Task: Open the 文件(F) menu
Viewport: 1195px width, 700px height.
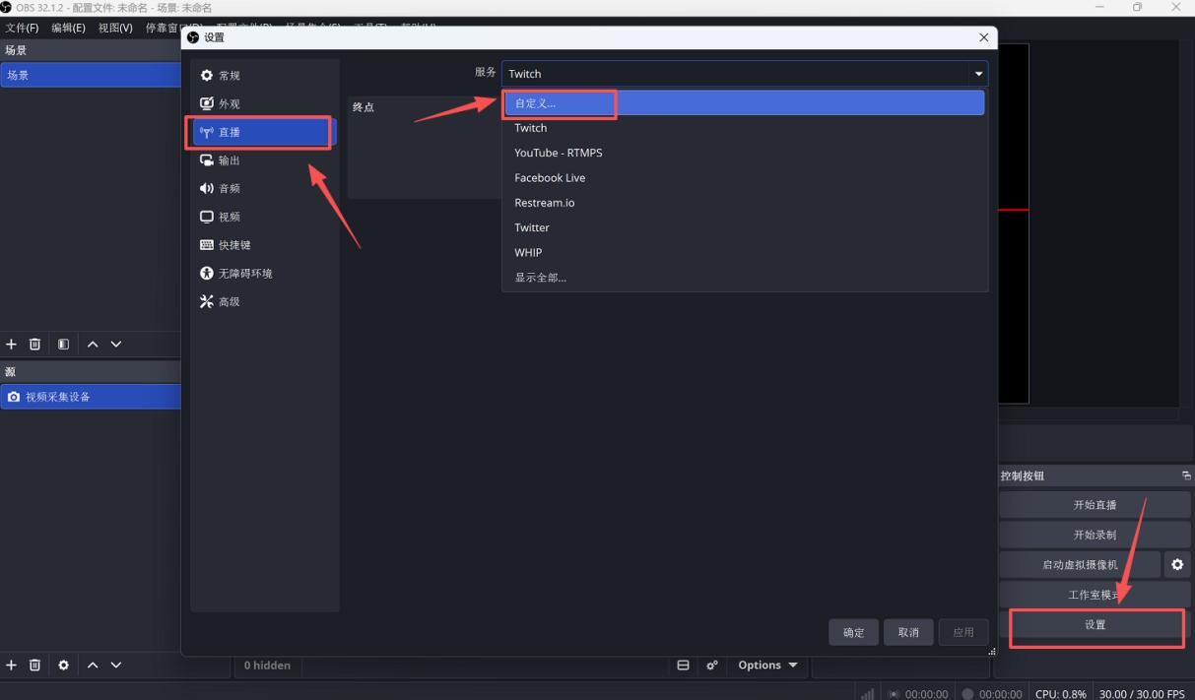Action: coord(22,28)
